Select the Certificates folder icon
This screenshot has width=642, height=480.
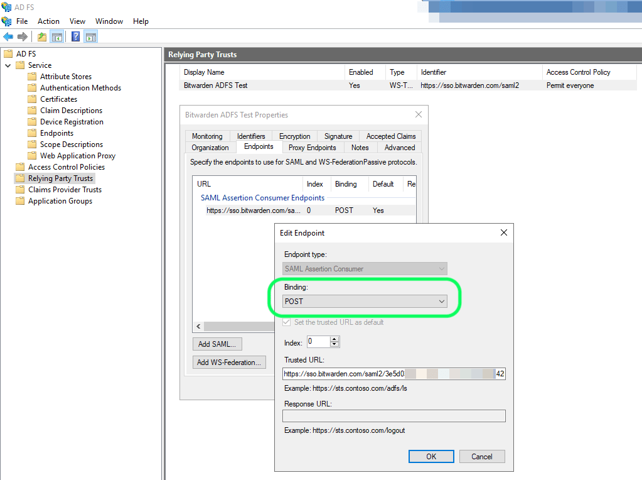[x=33, y=99]
